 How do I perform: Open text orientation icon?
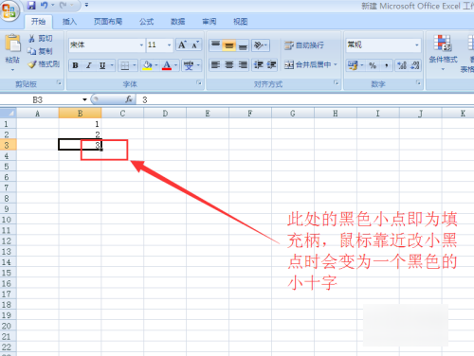[x=258, y=45]
